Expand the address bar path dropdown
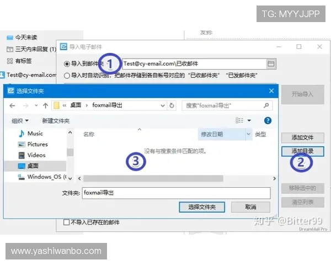Viewport: 331px width, 265px height. coord(163,105)
